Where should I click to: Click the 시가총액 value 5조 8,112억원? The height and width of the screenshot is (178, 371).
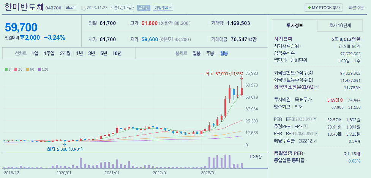click(346, 39)
